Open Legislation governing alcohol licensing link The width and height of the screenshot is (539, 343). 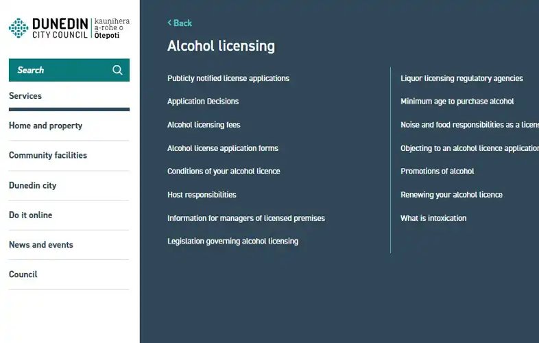[x=232, y=241]
